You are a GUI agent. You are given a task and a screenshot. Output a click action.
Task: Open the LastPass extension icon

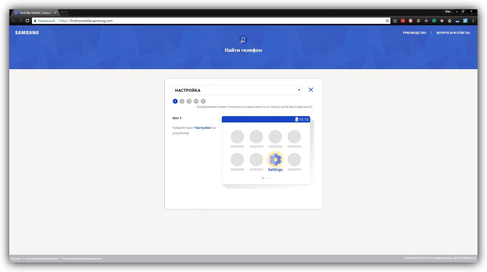(x=403, y=21)
